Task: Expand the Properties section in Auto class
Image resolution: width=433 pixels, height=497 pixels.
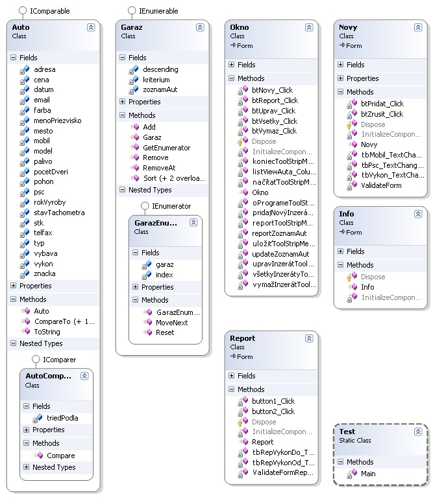Action: point(13,286)
